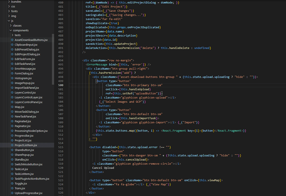Select UploadProgressBar.jsx in file tree
This screenshot has width=286, height=196.
click(x=28, y=193)
